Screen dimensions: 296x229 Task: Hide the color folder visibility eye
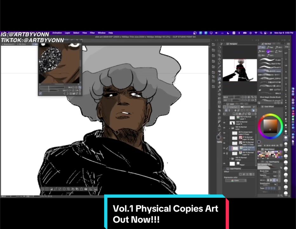225,128
